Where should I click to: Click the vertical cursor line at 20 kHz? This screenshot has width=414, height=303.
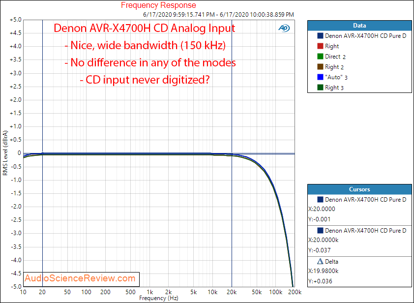(232, 153)
